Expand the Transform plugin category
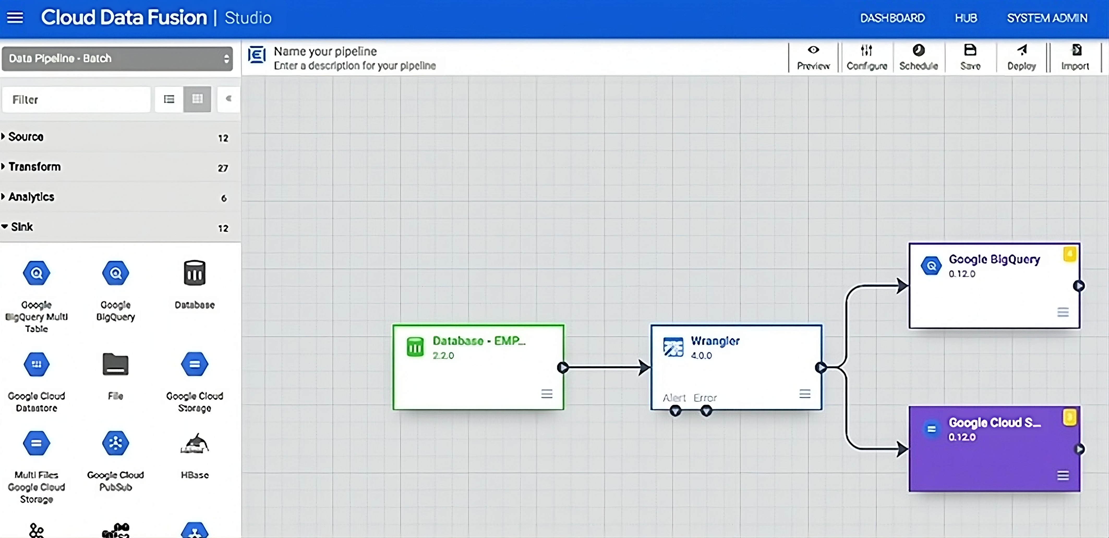 click(120, 167)
